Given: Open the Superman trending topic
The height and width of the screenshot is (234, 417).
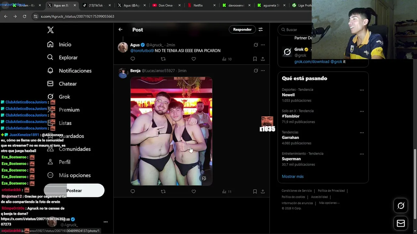Looking at the screenshot, I should 291,159.
